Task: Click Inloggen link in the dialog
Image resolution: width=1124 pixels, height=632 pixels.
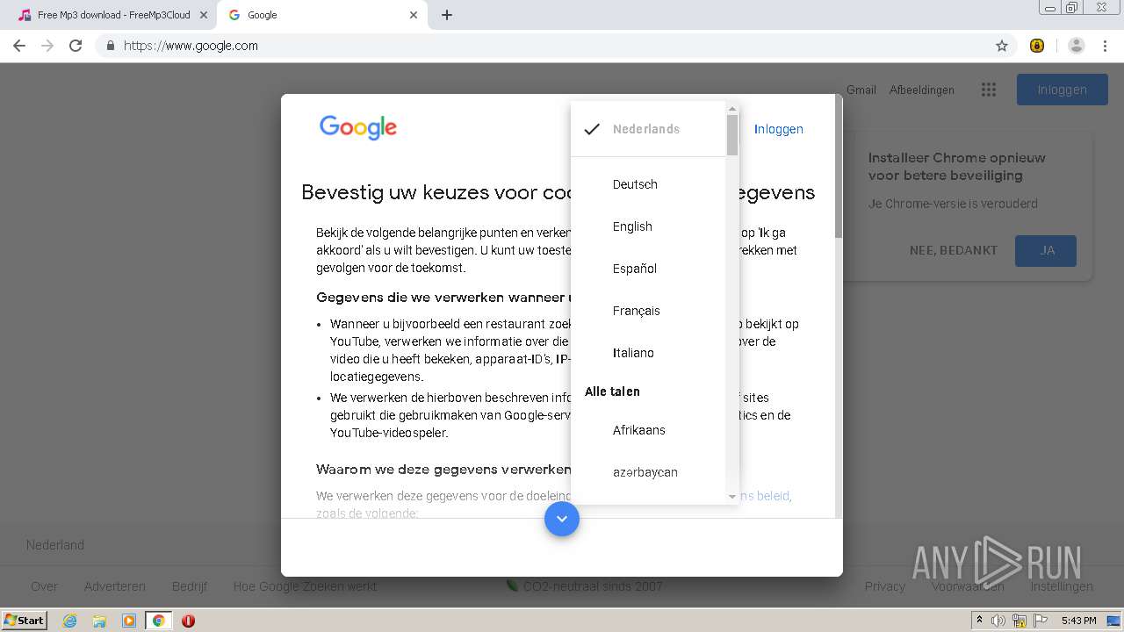Action: tap(778, 129)
